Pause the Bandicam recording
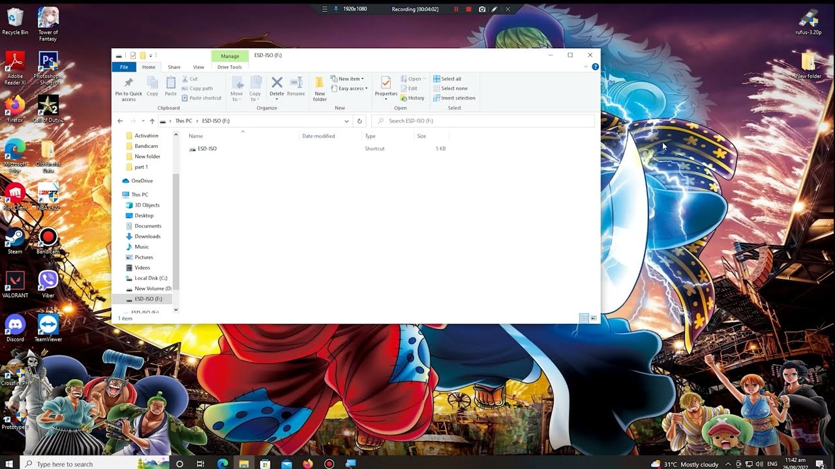835x469 pixels. point(456,9)
